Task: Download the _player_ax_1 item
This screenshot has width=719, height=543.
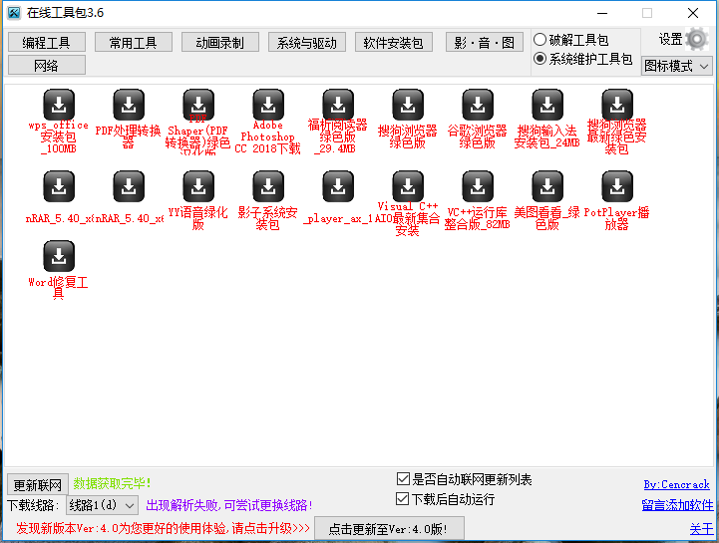Action: [x=338, y=186]
